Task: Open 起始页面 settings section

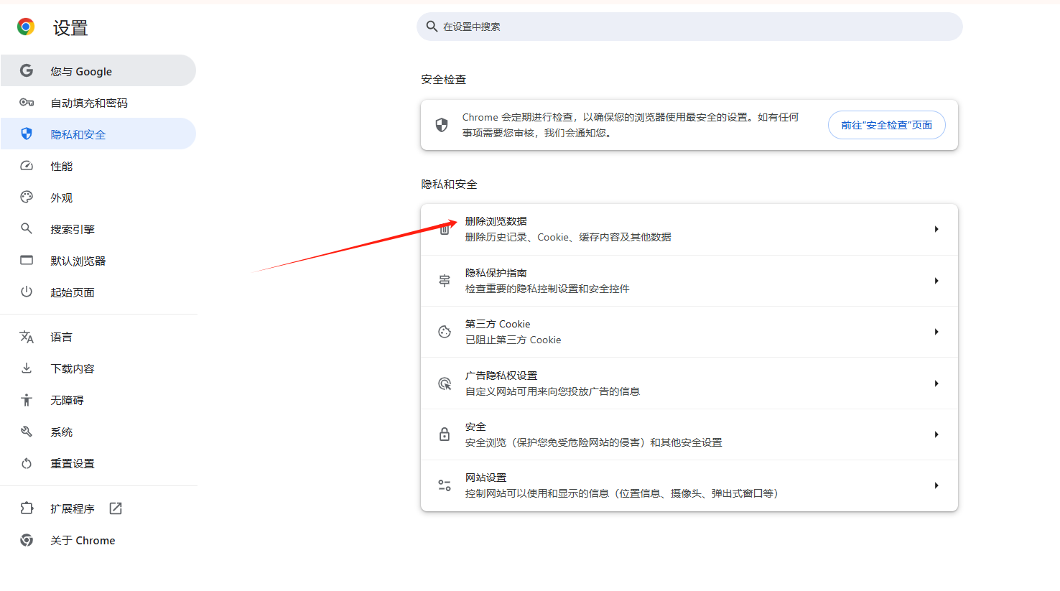Action: (x=98, y=292)
